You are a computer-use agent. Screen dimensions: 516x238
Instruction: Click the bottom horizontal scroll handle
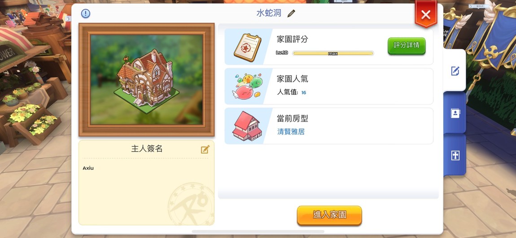[258, 231]
